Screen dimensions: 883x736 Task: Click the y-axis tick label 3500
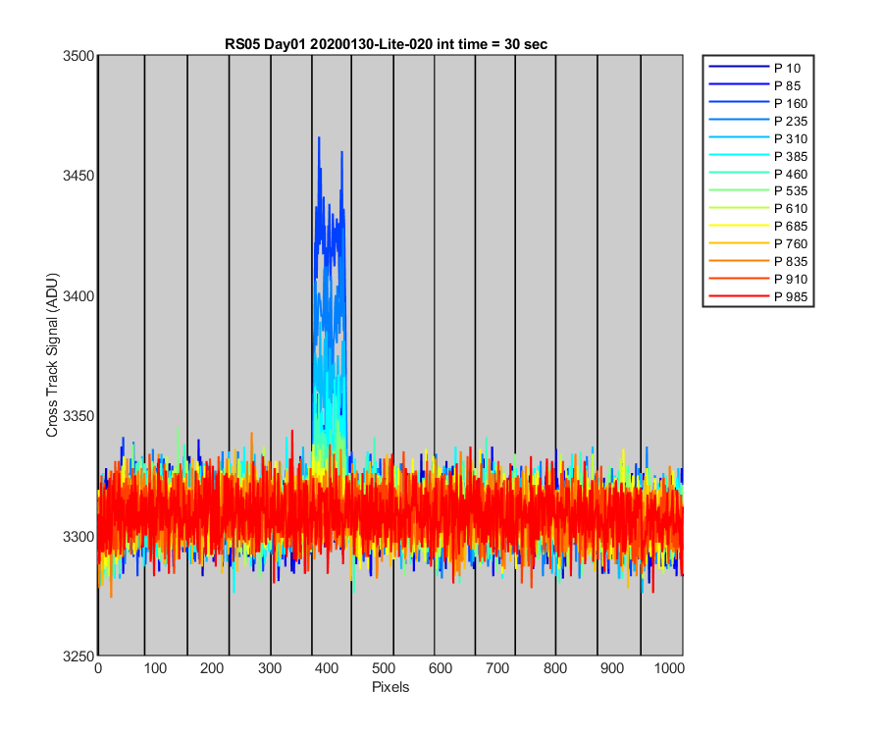(78, 56)
